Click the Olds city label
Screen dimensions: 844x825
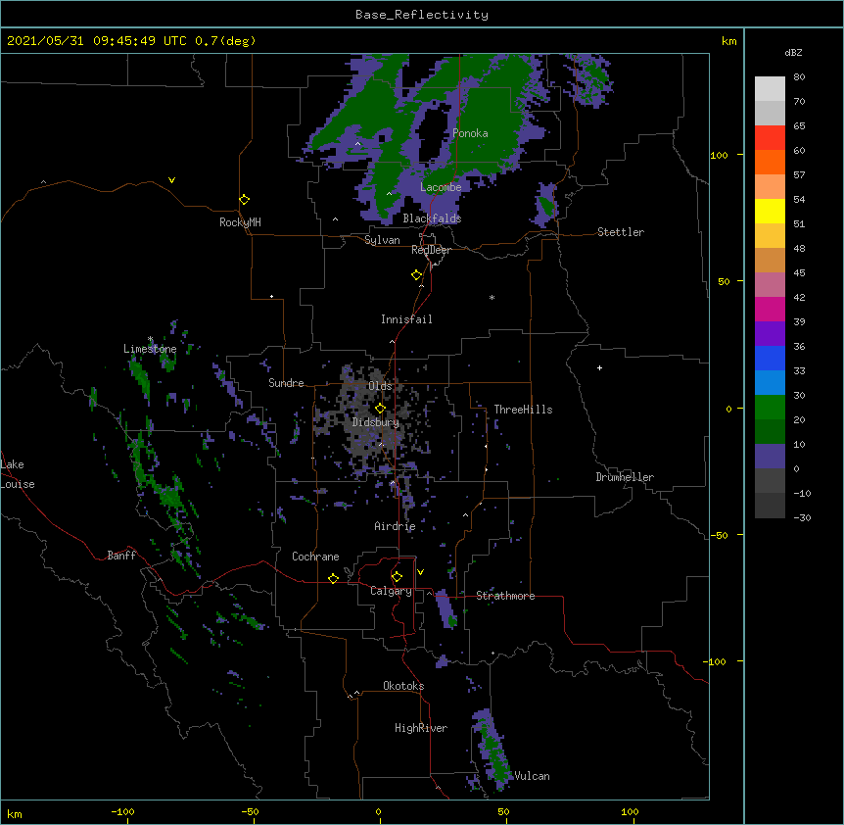coord(380,386)
